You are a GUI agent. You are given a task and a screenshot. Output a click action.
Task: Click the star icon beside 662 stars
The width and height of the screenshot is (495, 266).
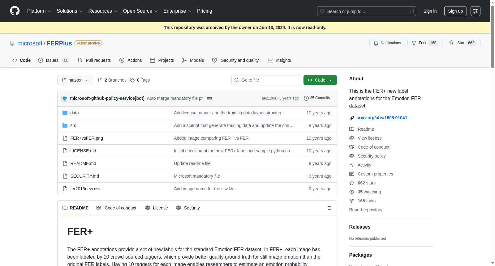[352, 183]
